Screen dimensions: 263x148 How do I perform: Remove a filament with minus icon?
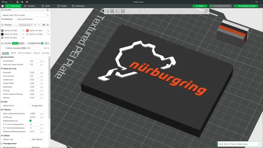tap(39, 25)
